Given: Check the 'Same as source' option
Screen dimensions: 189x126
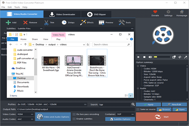Looking at the screenshot, I should click(x=138, y=109).
